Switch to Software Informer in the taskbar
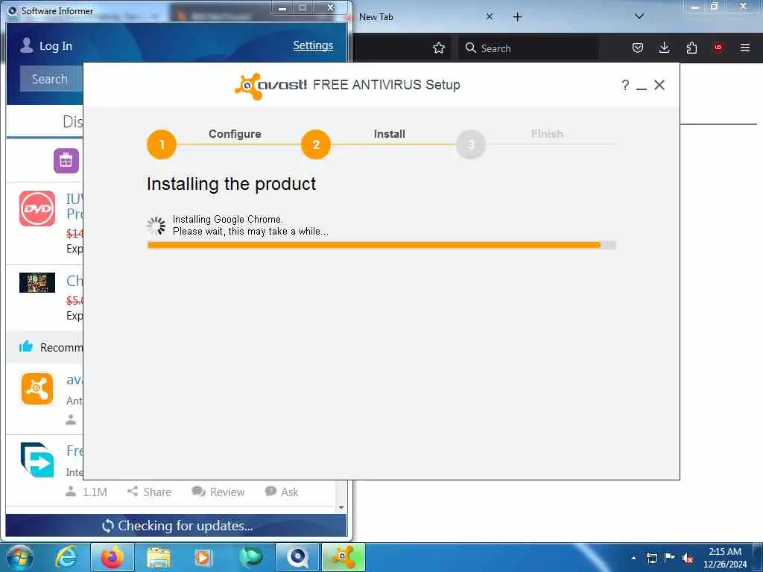763x572 pixels. [297, 557]
